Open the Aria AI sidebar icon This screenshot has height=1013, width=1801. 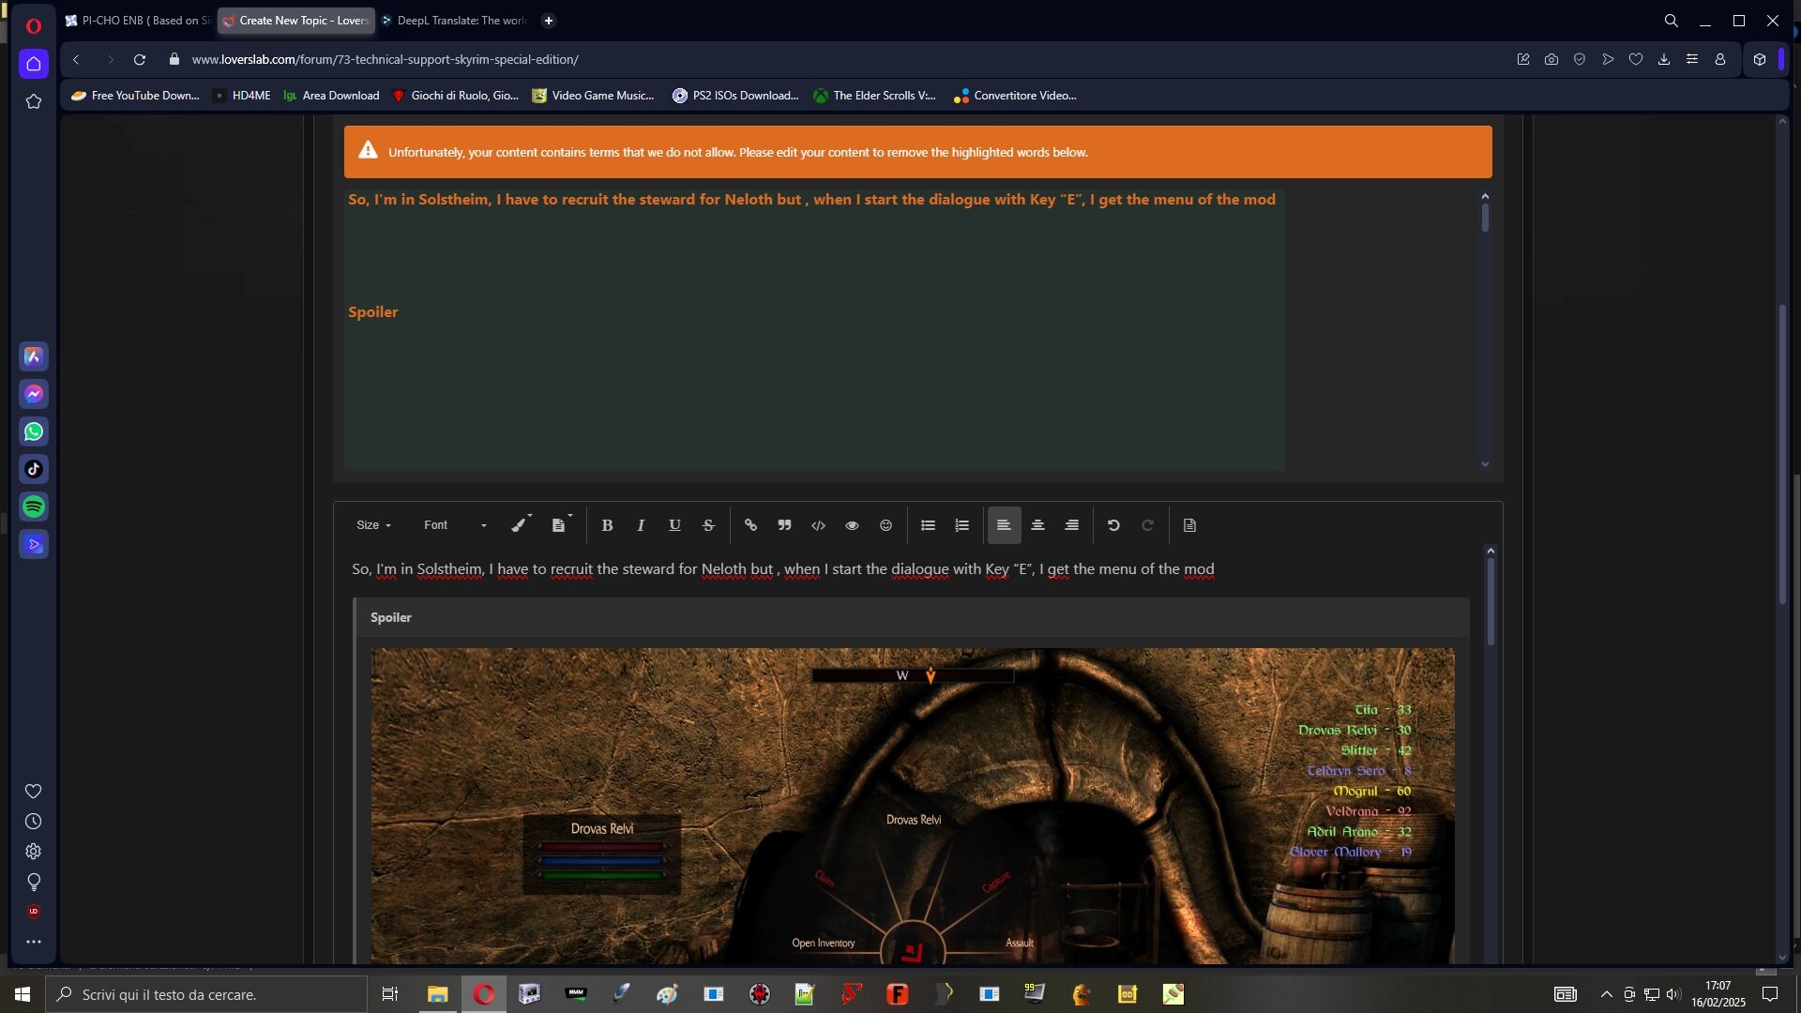click(x=34, y=356)
